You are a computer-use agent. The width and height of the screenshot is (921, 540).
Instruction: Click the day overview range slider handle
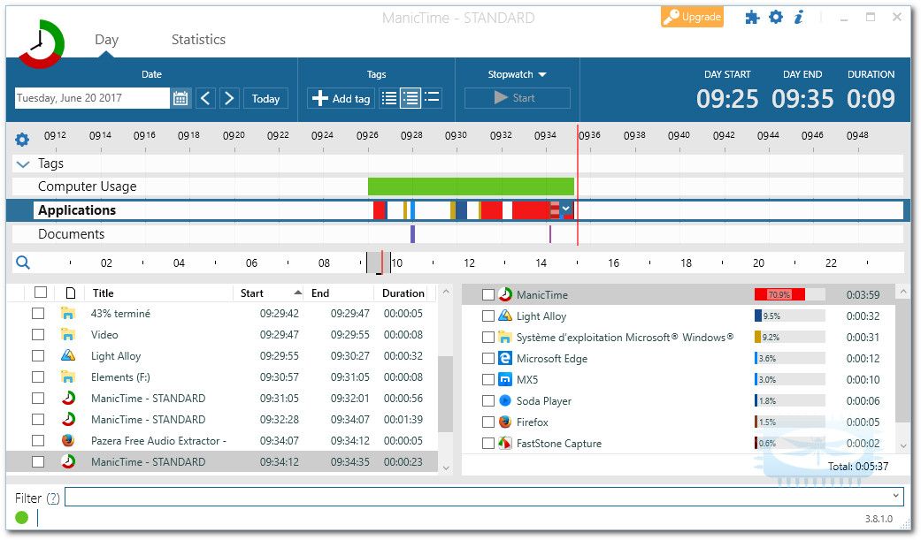[x=379, y=262]
